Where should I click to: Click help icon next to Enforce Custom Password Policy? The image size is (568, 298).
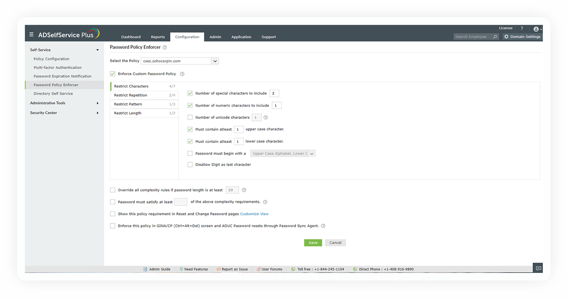click(182, 74)
